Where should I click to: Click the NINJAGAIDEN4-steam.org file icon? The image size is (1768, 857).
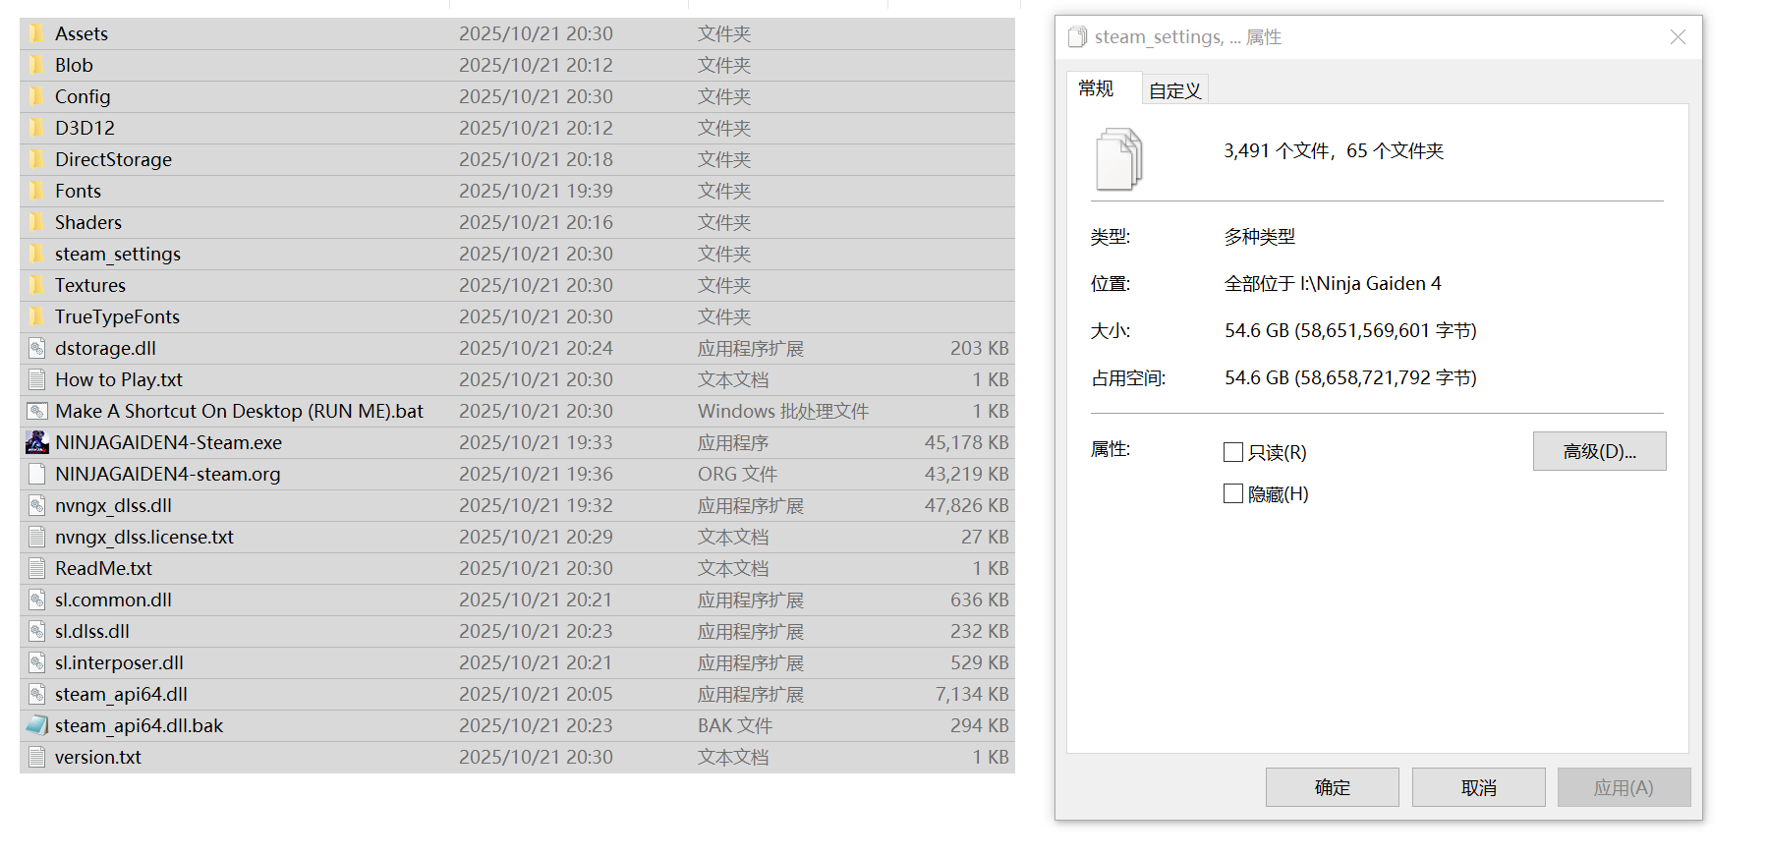point(37,474)
